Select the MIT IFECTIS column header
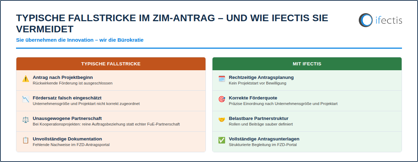 pyautogui.click(x=307, y=64)
